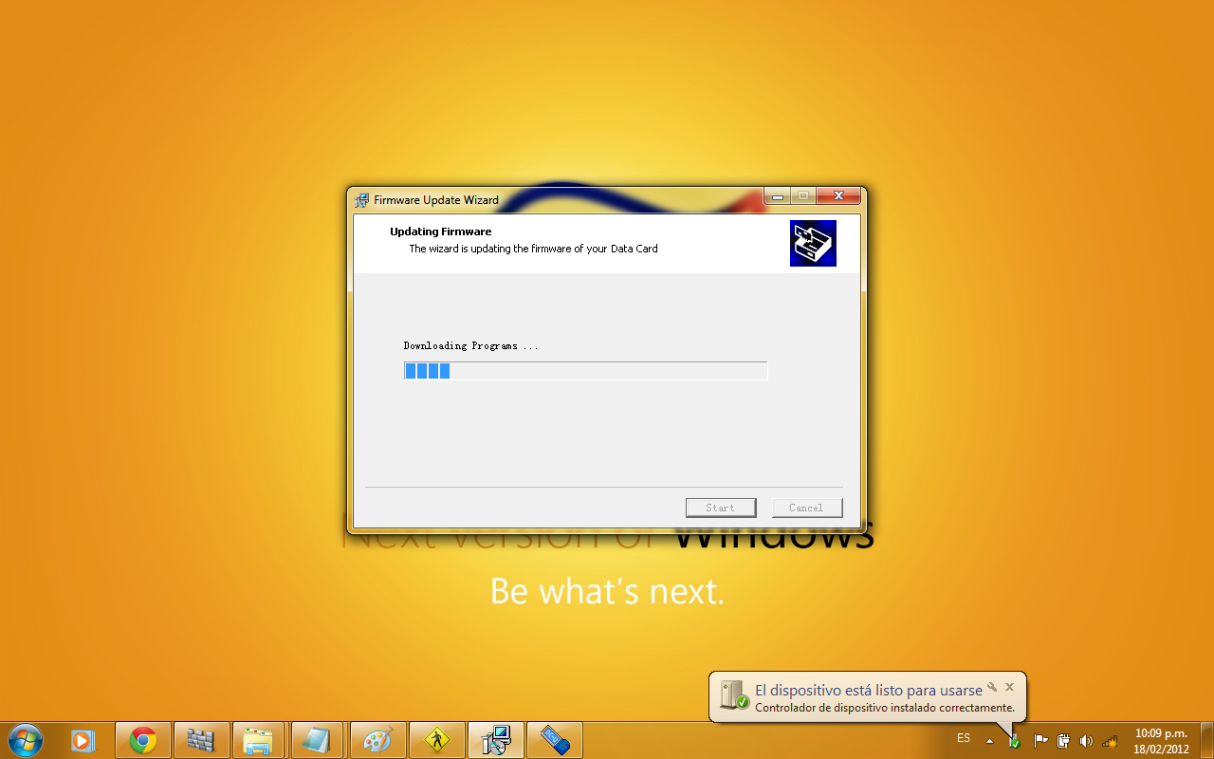Screen dimensions: 1214x759
Task: Open Google Chrome from the taskbar
Action: pos(143,740)
